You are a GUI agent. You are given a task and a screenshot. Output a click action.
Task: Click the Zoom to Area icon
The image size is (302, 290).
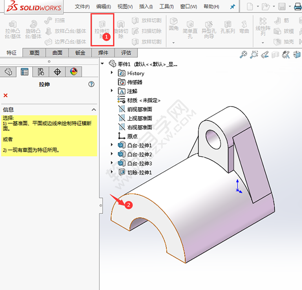pos(254,54)
